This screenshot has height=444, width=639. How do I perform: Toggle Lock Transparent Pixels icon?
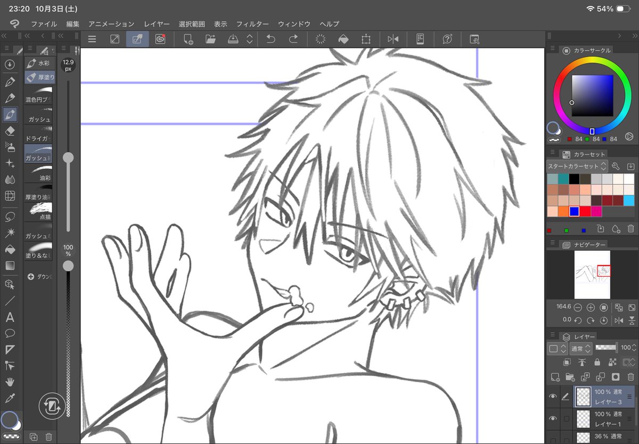click(x=612, y=363)
